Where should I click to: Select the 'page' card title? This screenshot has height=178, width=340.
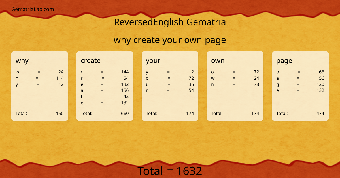pos(284,60)
